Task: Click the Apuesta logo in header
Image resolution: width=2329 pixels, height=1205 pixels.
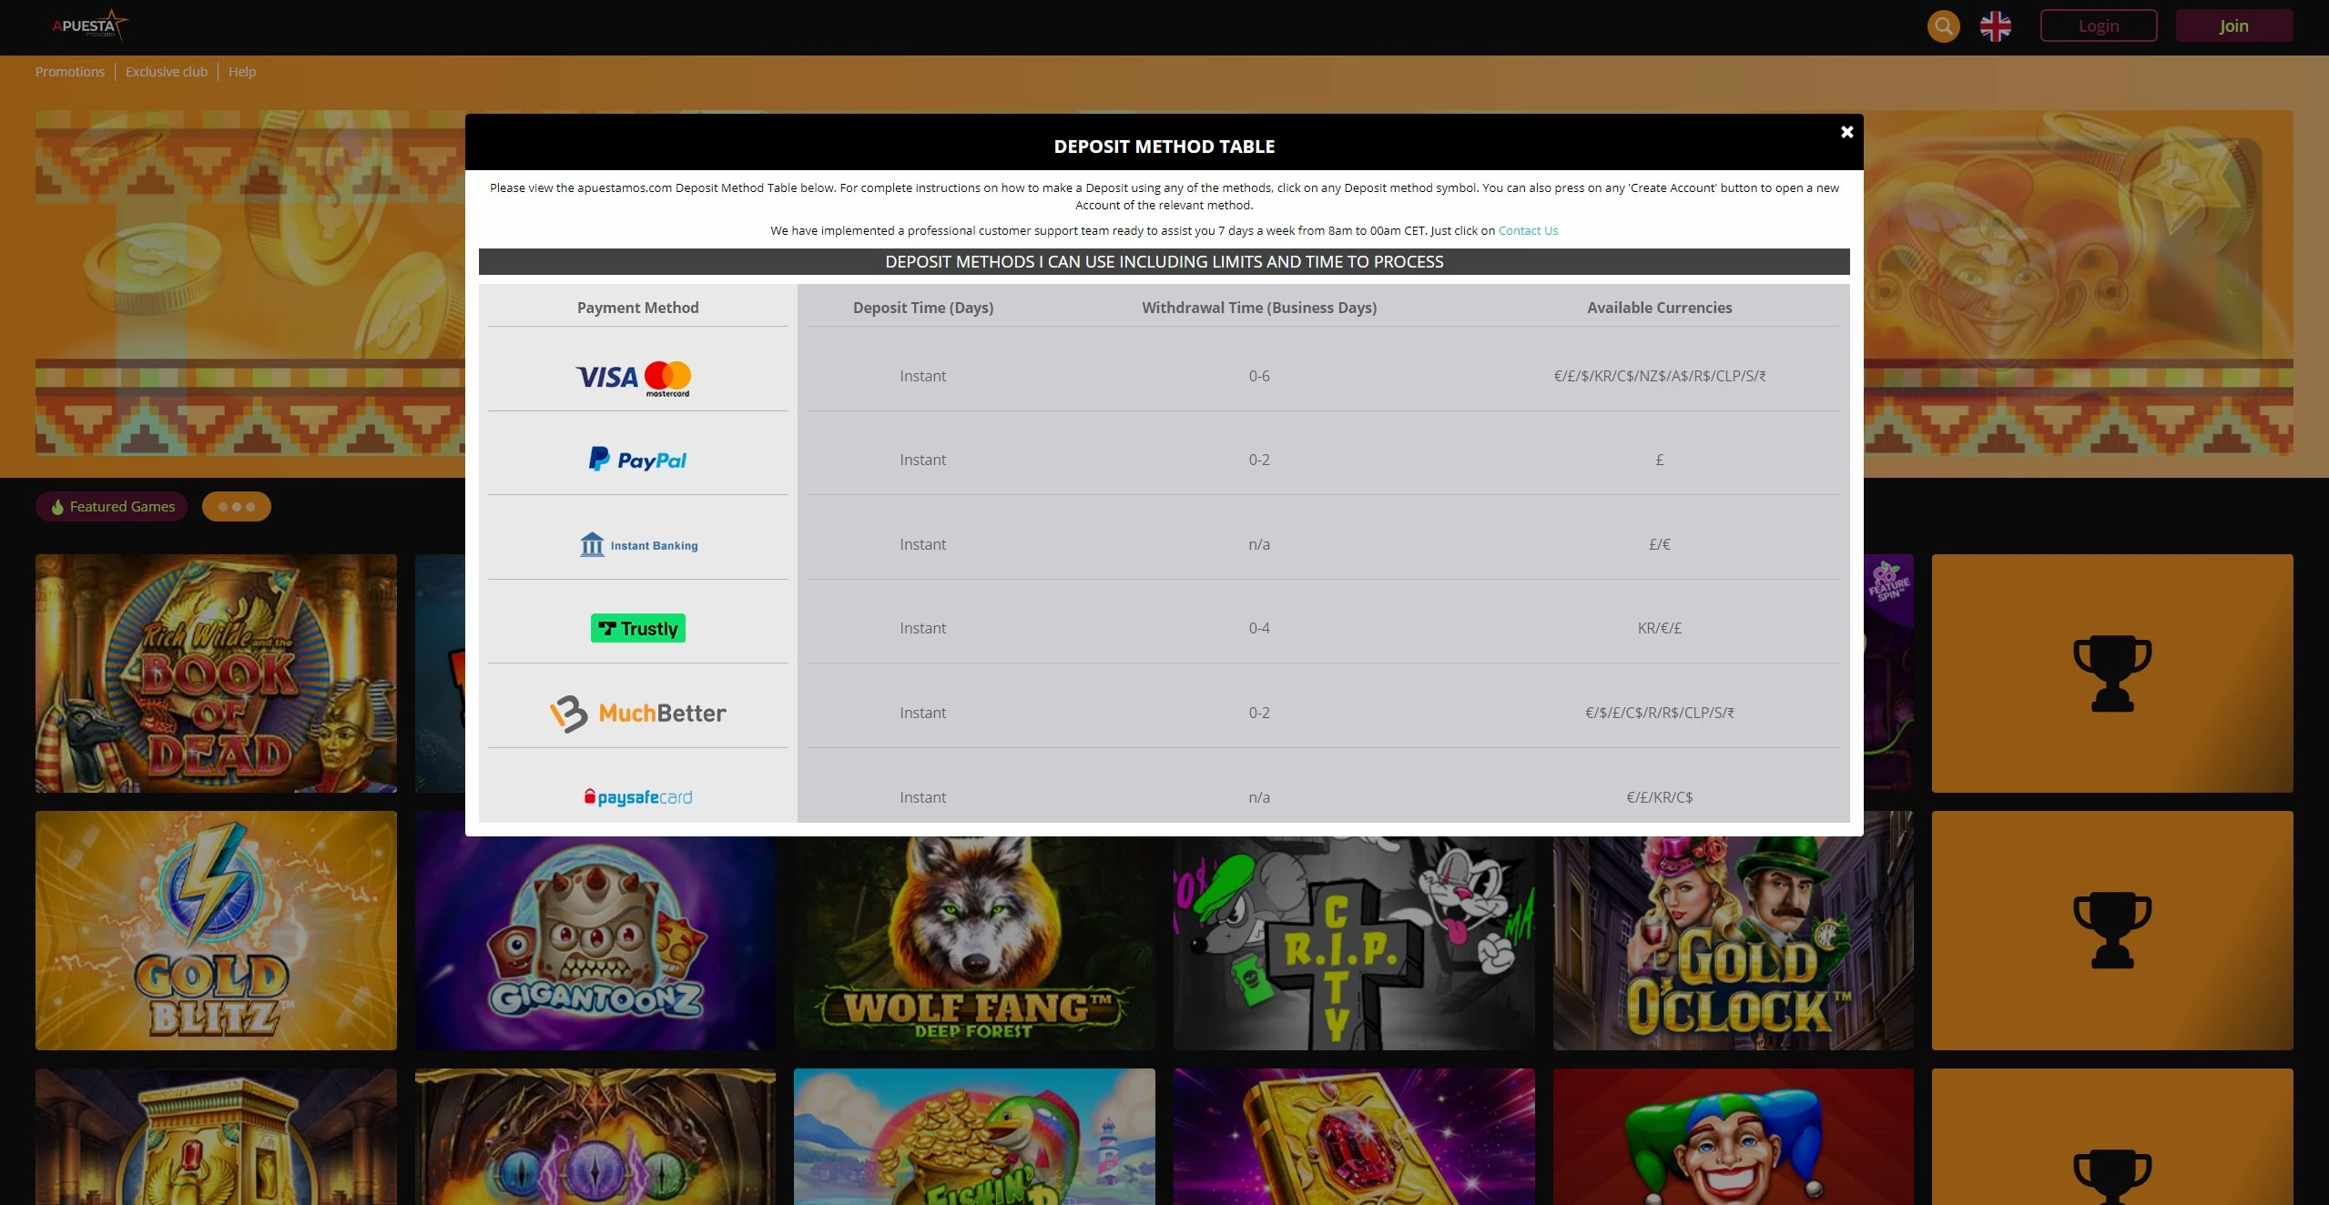Action: (x=89, y=25)
